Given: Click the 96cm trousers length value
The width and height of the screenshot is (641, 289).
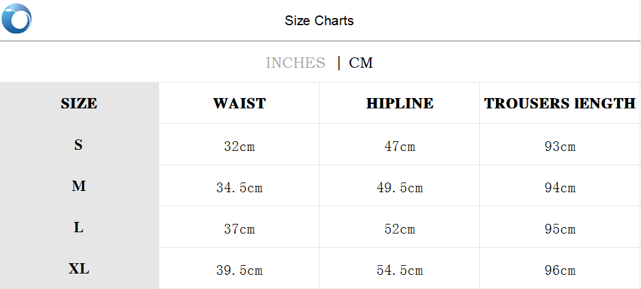Looking at the screenshot, I should pyautogui.click(x=560, y=270).
